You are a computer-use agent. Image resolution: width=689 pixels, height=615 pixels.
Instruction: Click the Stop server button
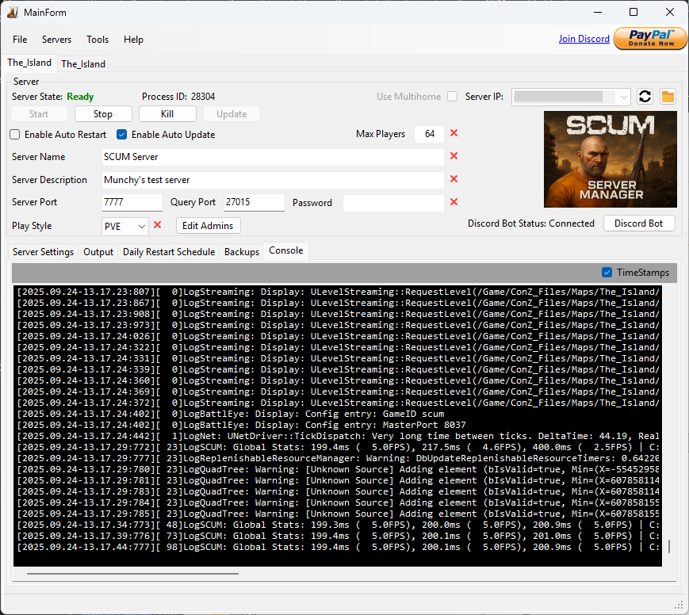click(103, 114)
